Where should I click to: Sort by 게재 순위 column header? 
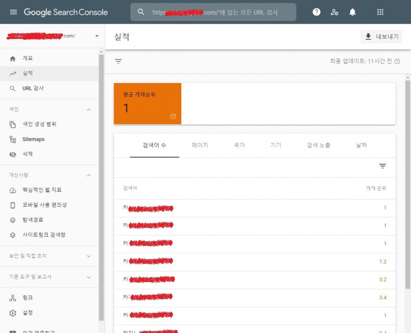click(x=376, y=188)
